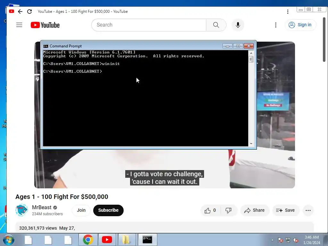Subscribe to the MrBeast channel
Screen dimensions: 328x246
108,210
